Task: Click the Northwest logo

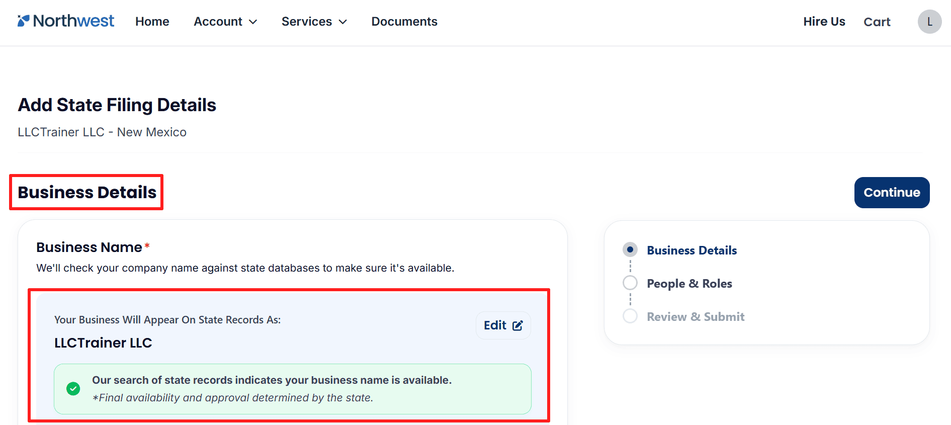Action: (66, 21)
